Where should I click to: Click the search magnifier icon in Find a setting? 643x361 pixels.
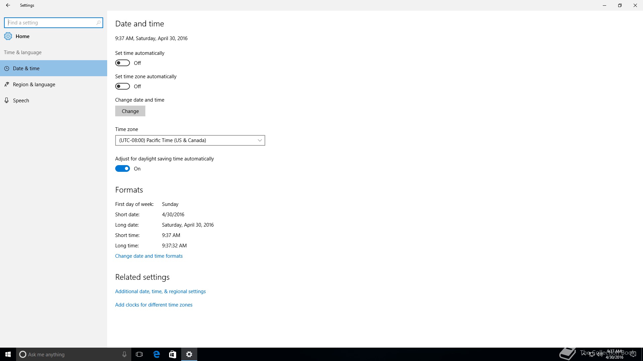(98, 23)
